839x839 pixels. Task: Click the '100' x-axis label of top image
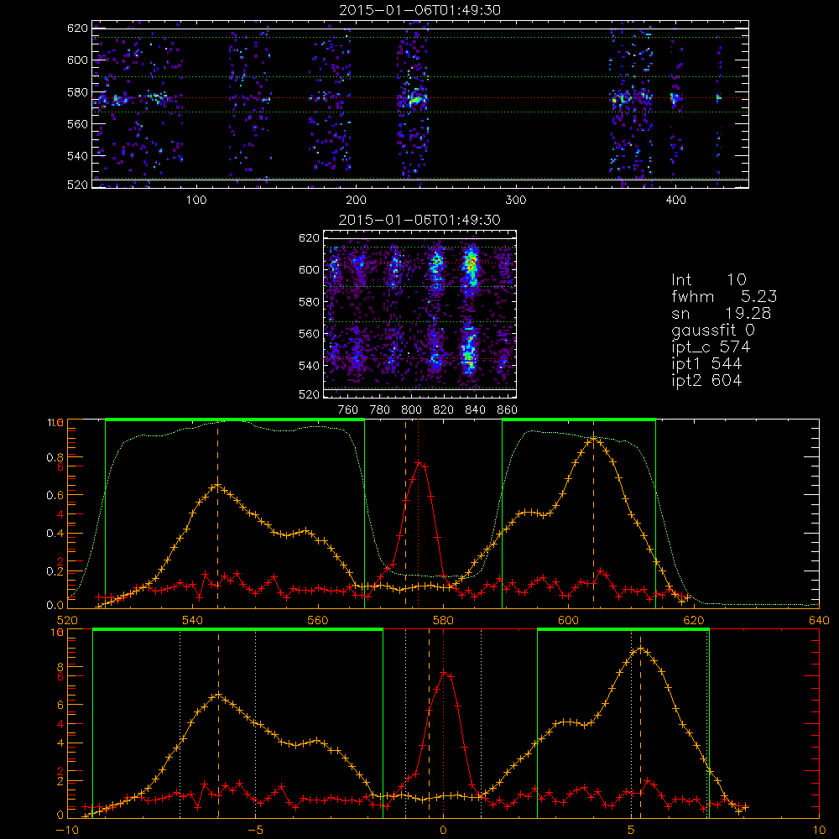[196, 201]
